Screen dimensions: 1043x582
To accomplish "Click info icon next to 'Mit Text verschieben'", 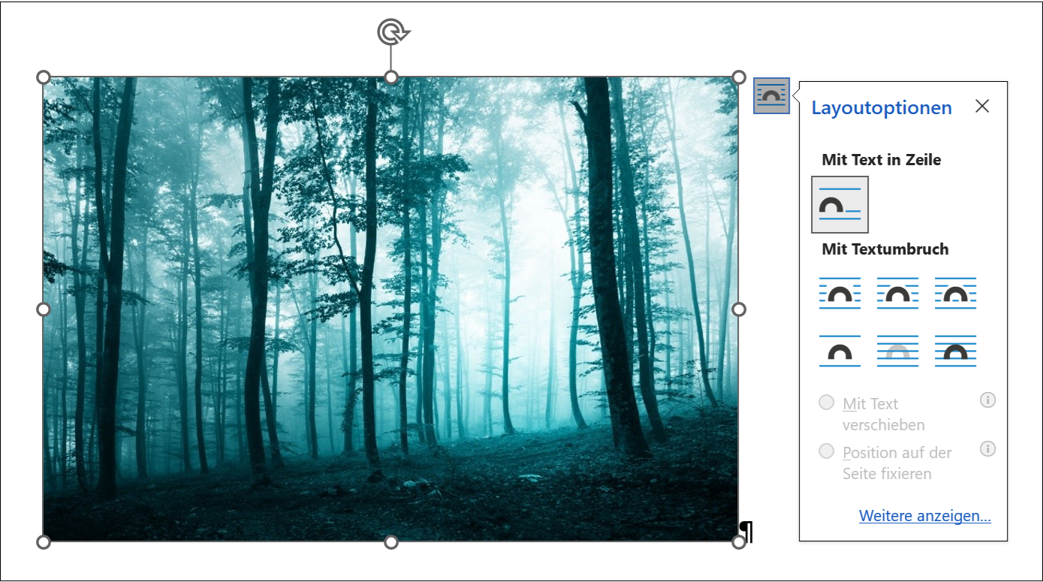I will (988, 400).
